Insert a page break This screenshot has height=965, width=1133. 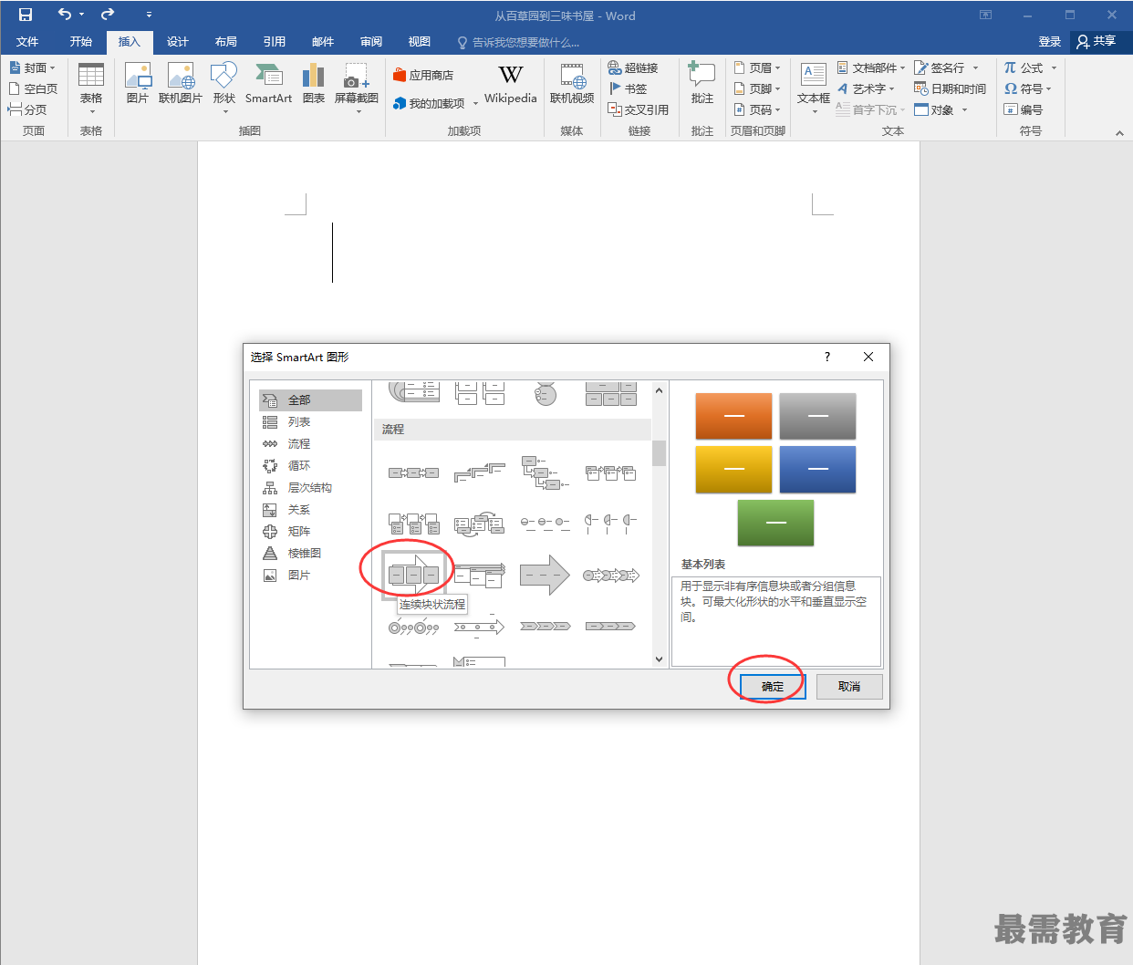[x=27, y=109]
